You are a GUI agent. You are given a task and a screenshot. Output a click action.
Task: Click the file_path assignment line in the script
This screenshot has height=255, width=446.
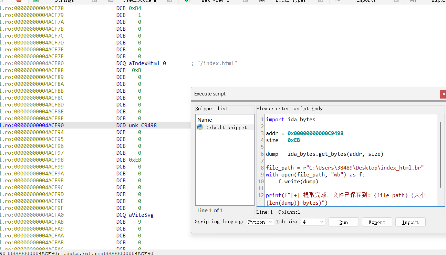344,168
